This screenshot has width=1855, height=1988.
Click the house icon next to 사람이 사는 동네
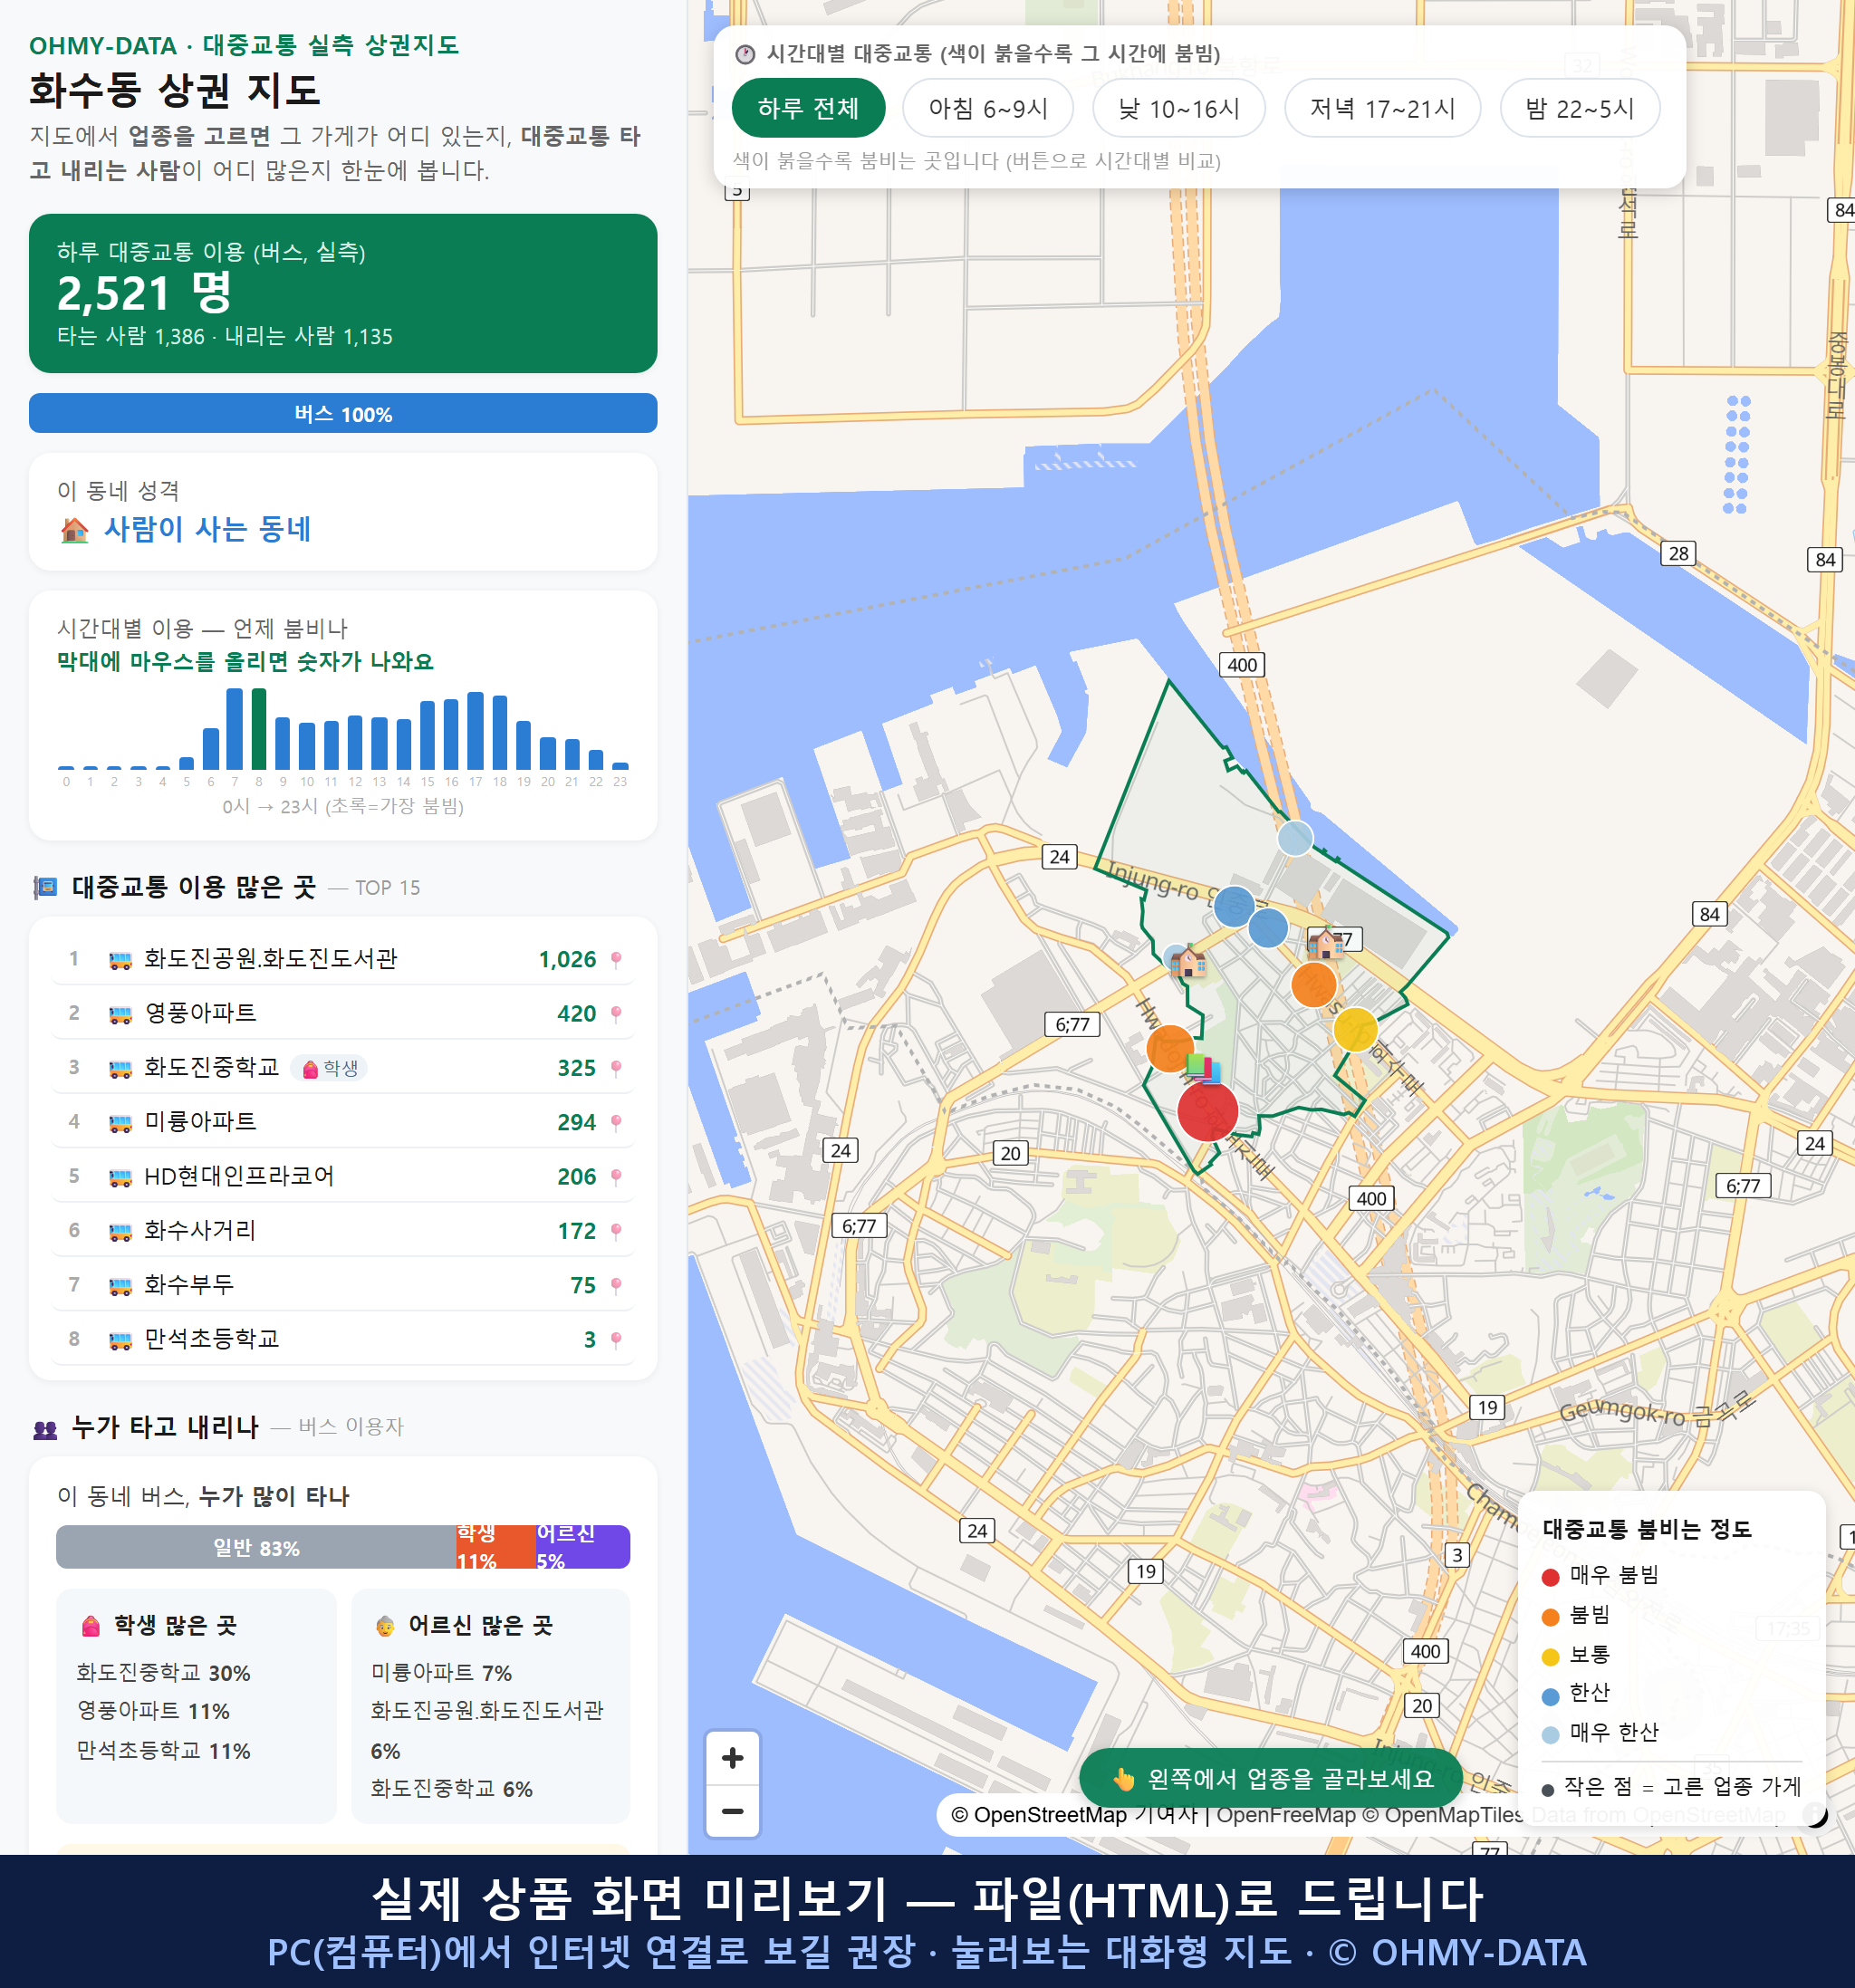(x=74, y=529)
